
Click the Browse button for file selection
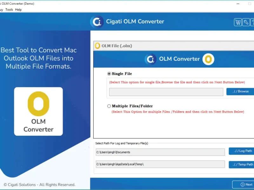tap(240, 92)
